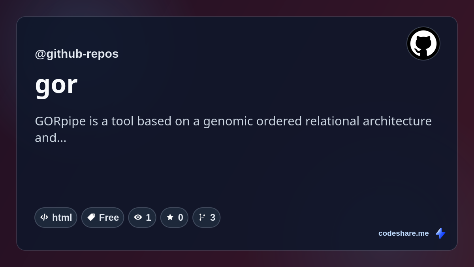The width and height of the screenshot is (474, 267).
Task: Open the @github-repos author link
Action: coord(77,54)
